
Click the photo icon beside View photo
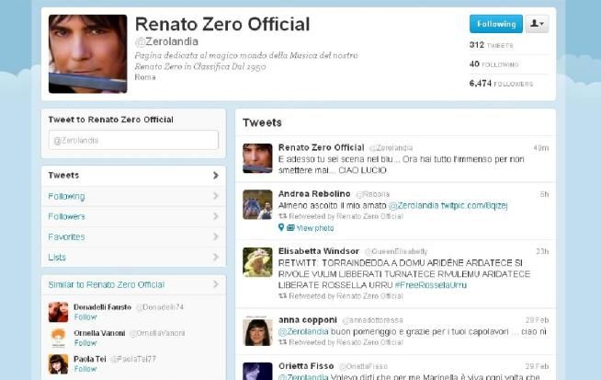[x=291, y=228]
